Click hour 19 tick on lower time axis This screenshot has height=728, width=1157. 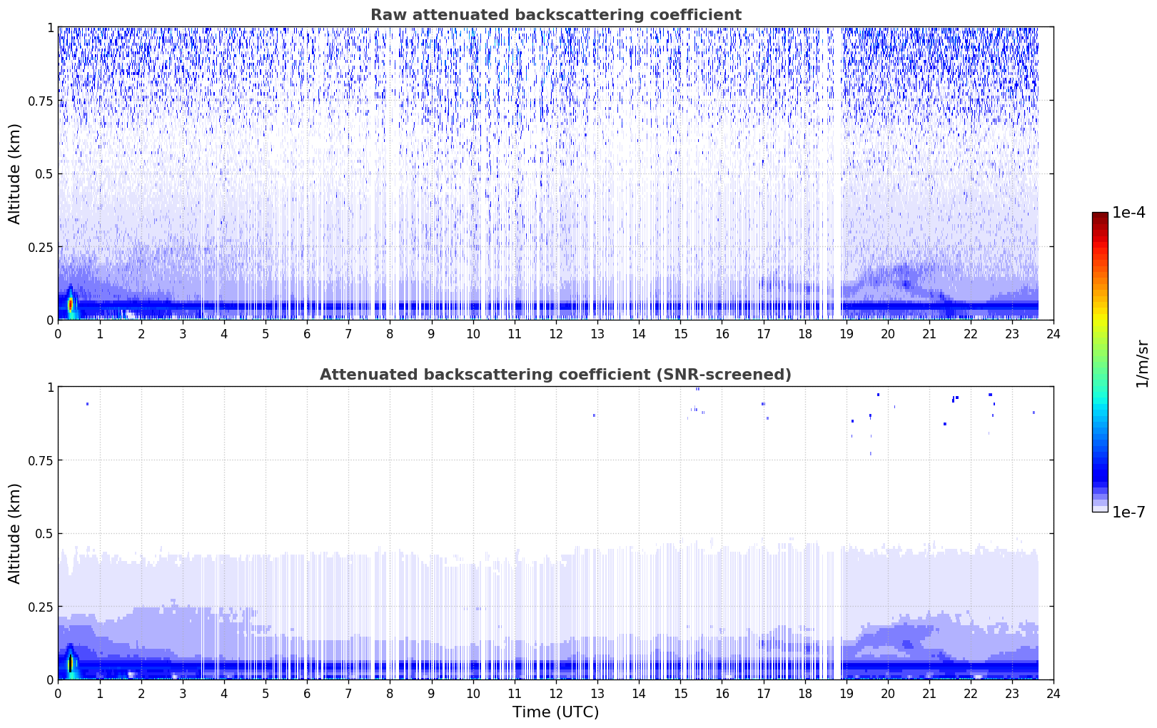pos(847,693)
